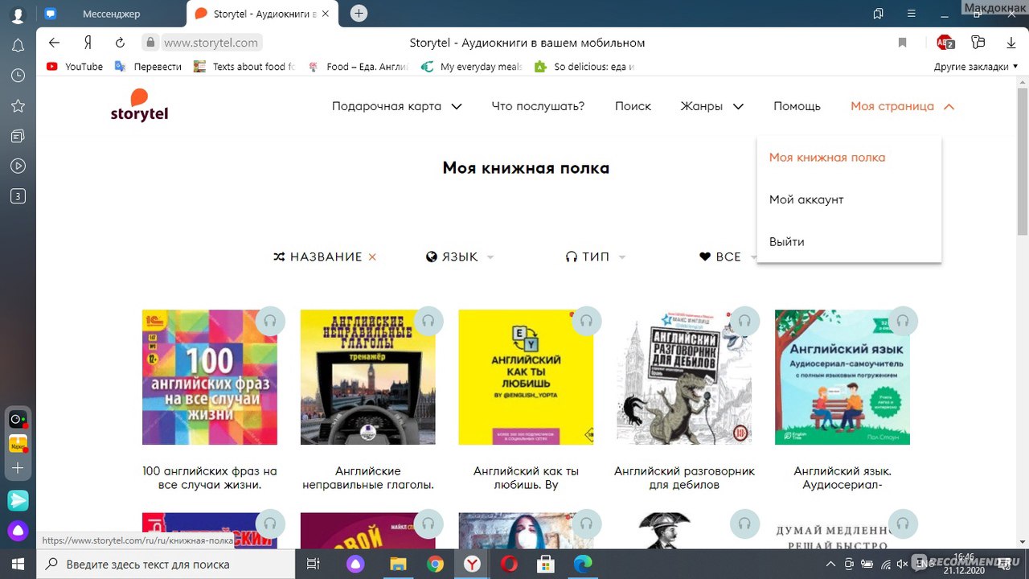Open the new tab plus button
The image size is (1029, 579).
pos(359,13)
